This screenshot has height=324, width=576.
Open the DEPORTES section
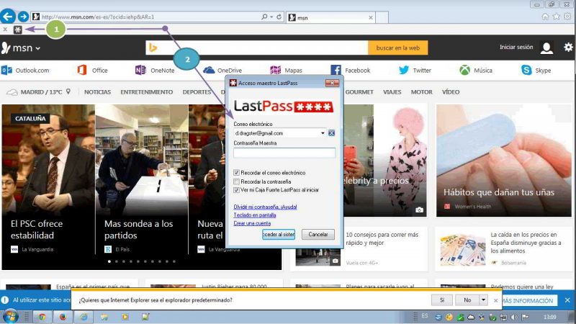[x=197, y=92]
